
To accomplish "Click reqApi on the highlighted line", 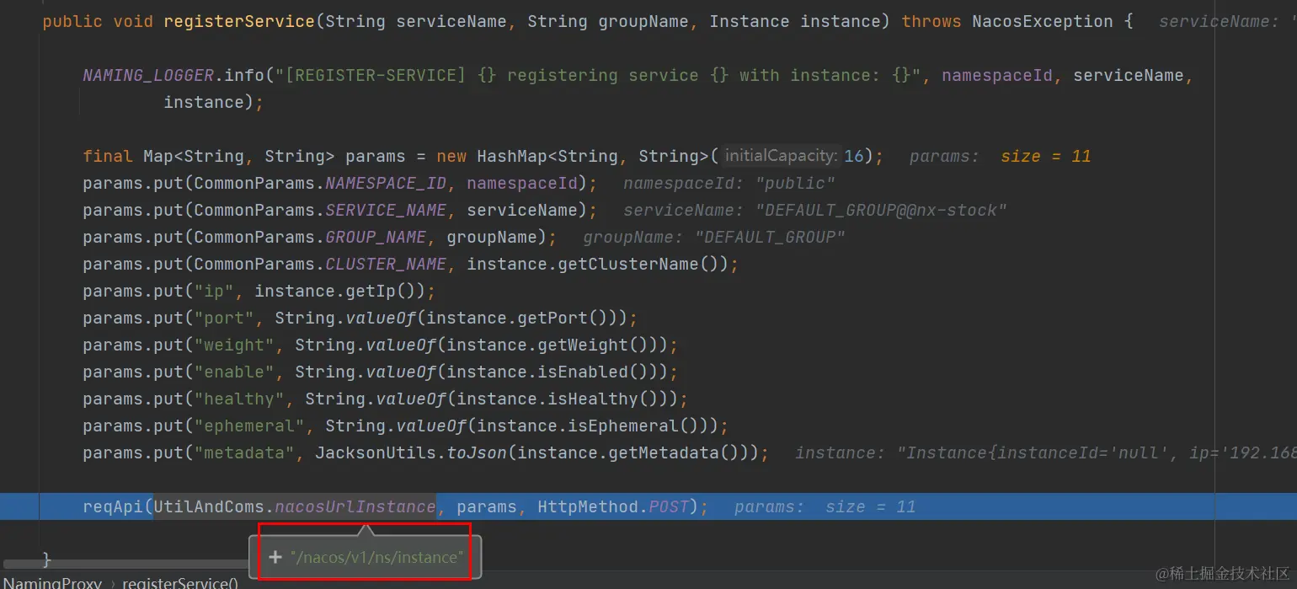I will point(113,506).
